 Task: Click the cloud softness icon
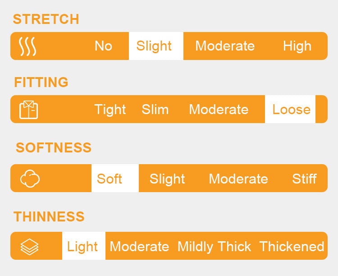(x=30, y=179)
